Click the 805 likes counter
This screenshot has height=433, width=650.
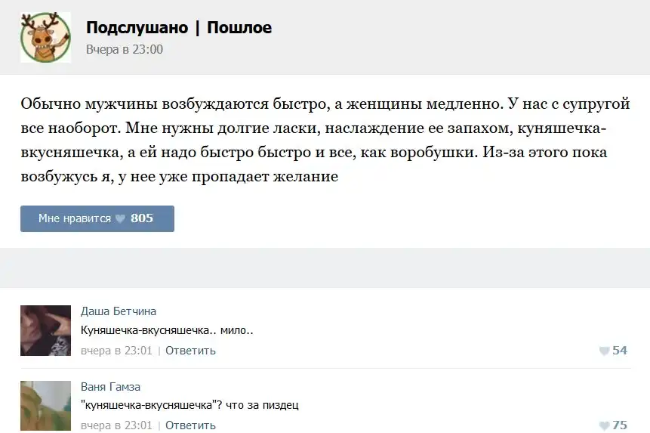(142, 218)
